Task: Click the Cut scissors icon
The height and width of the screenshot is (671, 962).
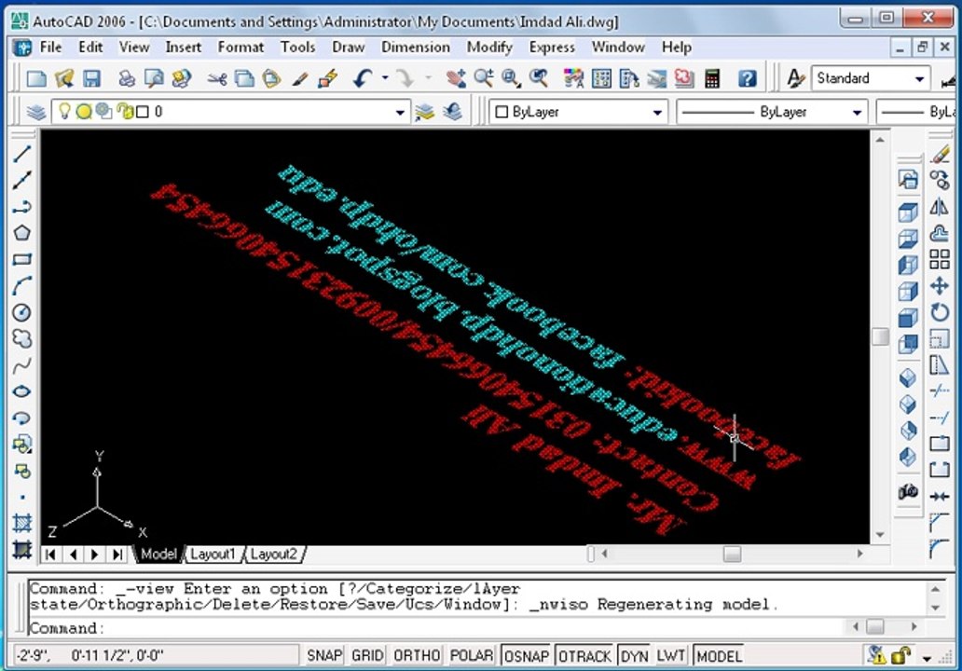Action: click(216, 78)
